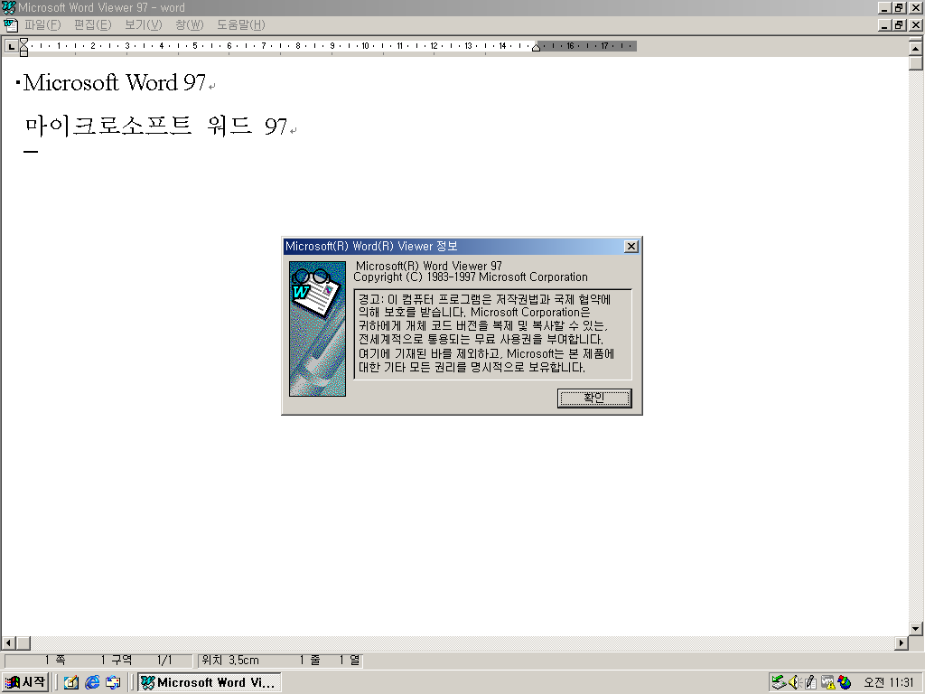Click the horizontal scrollbar right arrow
The width and height of the screenshot is (925, 694).
(902, 642)
